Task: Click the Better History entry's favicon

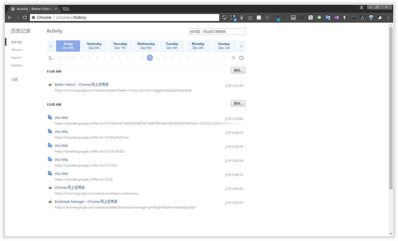Action: 50,85
